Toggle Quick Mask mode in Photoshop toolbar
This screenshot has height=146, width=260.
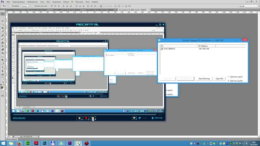[3, 92]
